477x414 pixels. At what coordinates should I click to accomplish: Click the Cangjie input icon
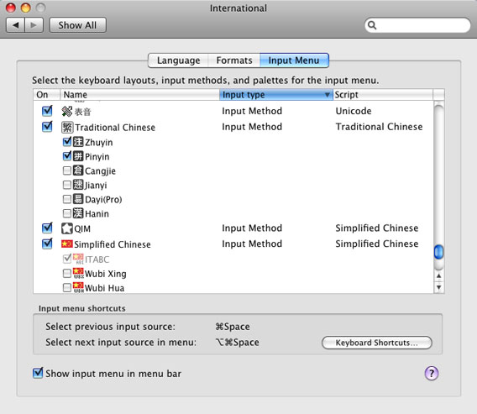pyautogui.click(x=78, y=170)
